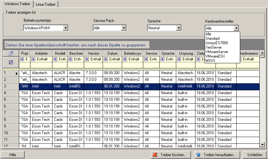Click filter operator icon in Sprache column
Image resolution: width=268 pixels, height=159 pixels.
pos(163,59)
